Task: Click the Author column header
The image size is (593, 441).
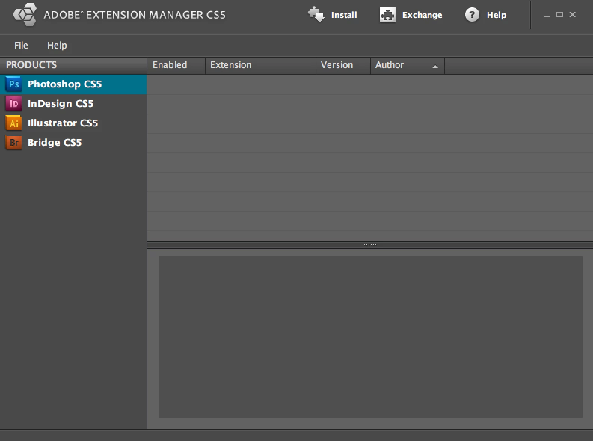Action: [x=408, y=65]
